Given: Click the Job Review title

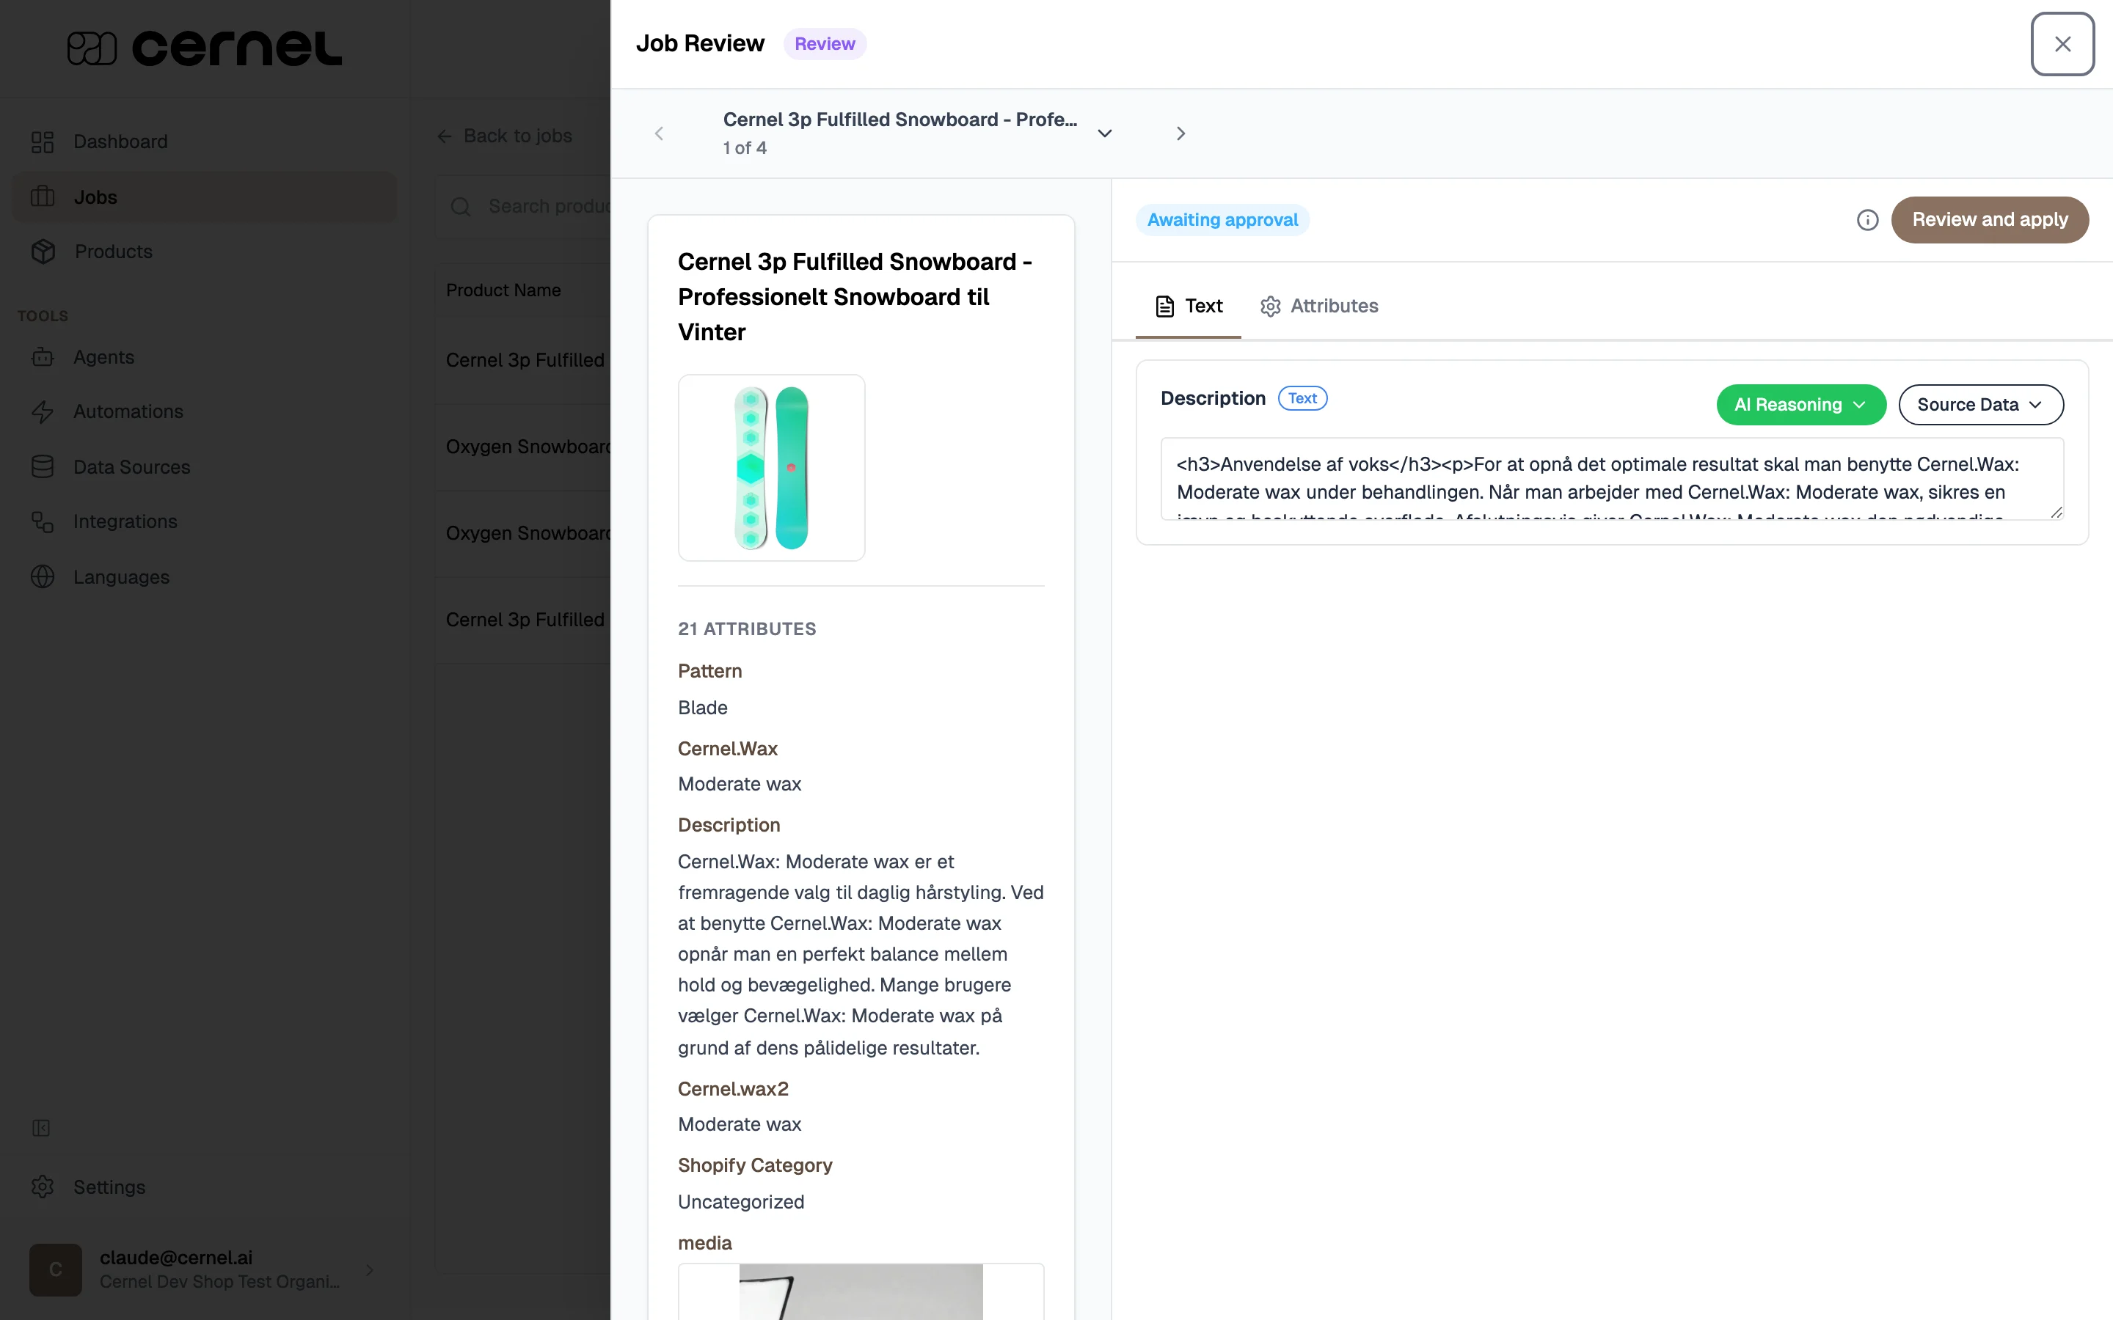Looking at the screenshot, I should click(x=700, y=44).
